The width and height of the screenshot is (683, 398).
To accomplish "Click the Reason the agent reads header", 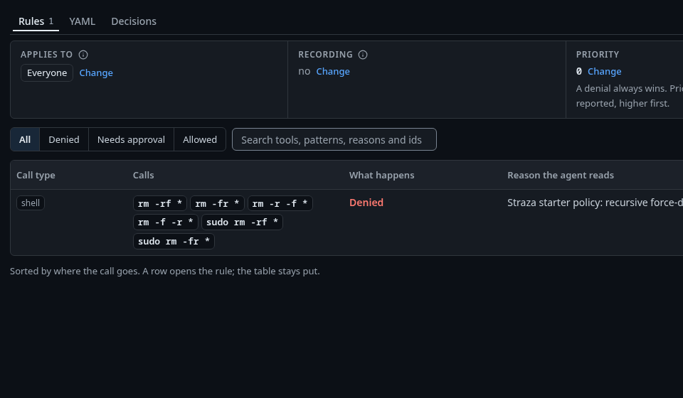I will [561, 175].
